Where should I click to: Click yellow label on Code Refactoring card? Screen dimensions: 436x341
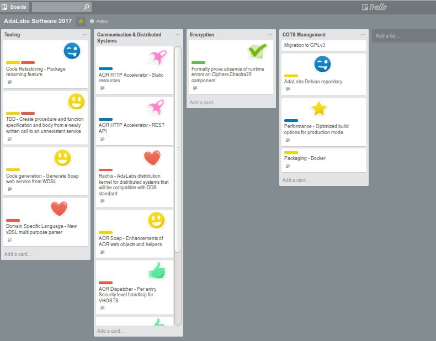(13, 62)
